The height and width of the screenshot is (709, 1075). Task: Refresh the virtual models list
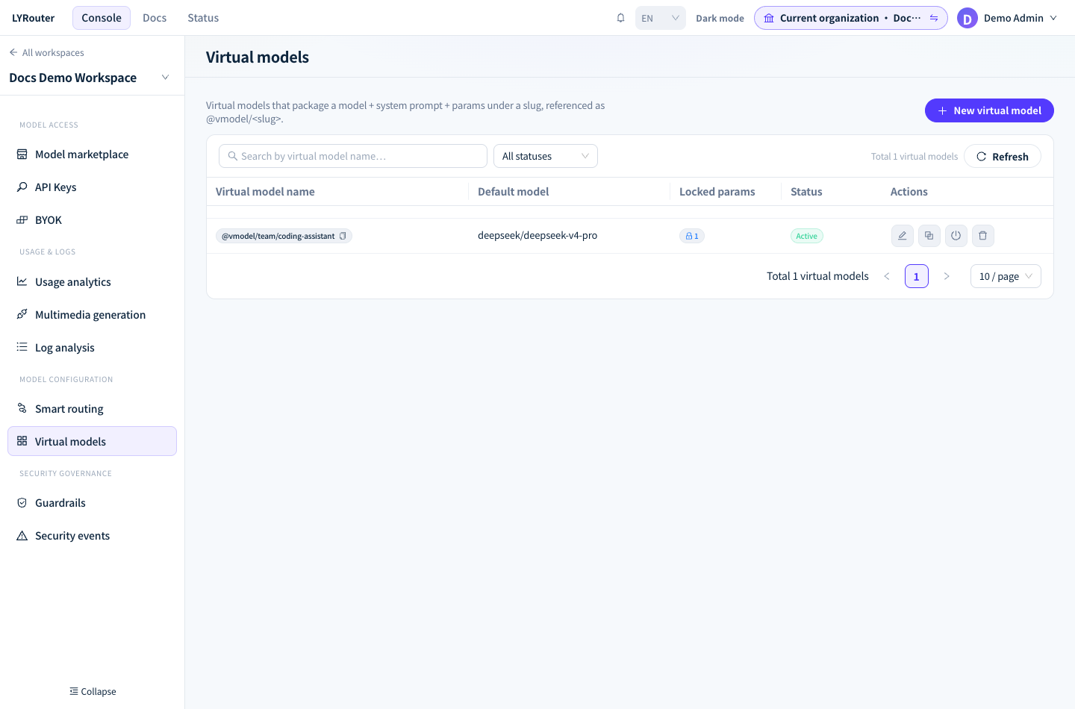click(x=1003, y=156)
